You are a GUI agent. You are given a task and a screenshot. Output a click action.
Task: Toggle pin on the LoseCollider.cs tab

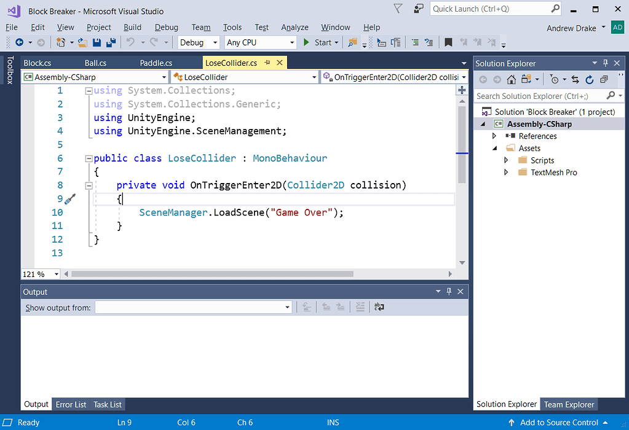(268, 63)
